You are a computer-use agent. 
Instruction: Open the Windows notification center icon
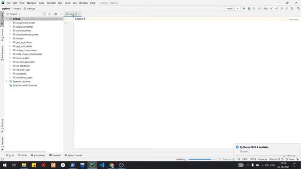coord(295,165)
